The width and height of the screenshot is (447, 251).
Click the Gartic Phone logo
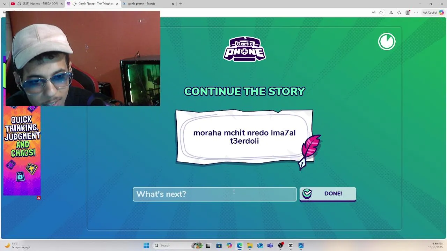(x=244, y=49)
